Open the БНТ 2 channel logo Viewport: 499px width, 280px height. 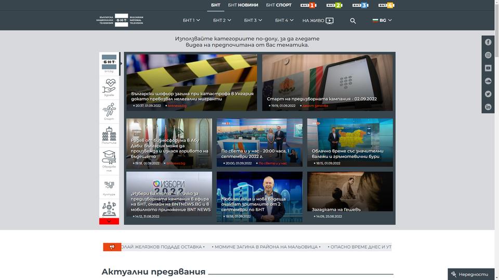pos(334,5)
